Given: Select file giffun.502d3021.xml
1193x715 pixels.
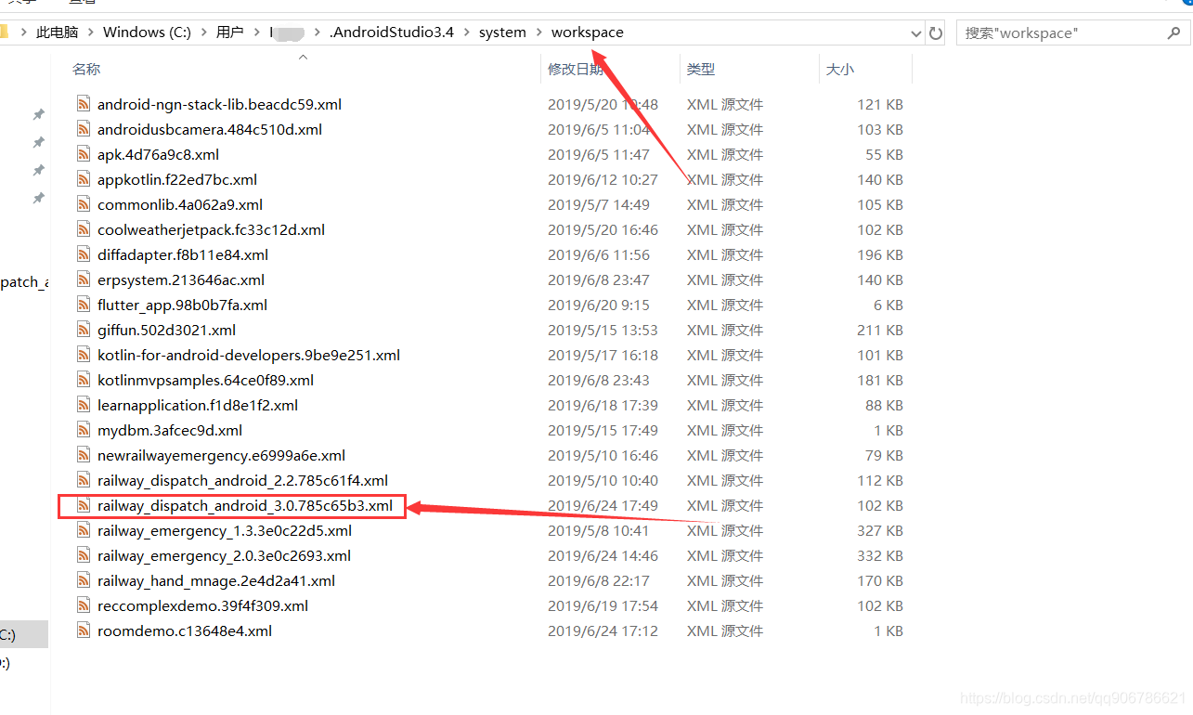Looking at the screenshot, I should 167,330.
